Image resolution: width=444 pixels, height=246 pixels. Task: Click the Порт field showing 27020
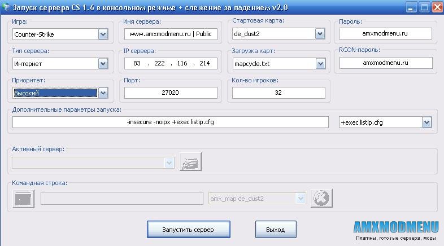tap(171, 93)
